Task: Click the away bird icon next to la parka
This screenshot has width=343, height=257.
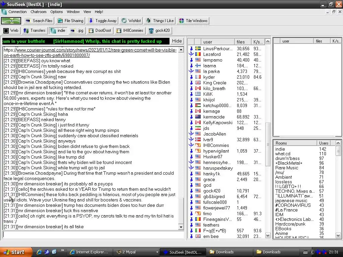Action: 191,71
